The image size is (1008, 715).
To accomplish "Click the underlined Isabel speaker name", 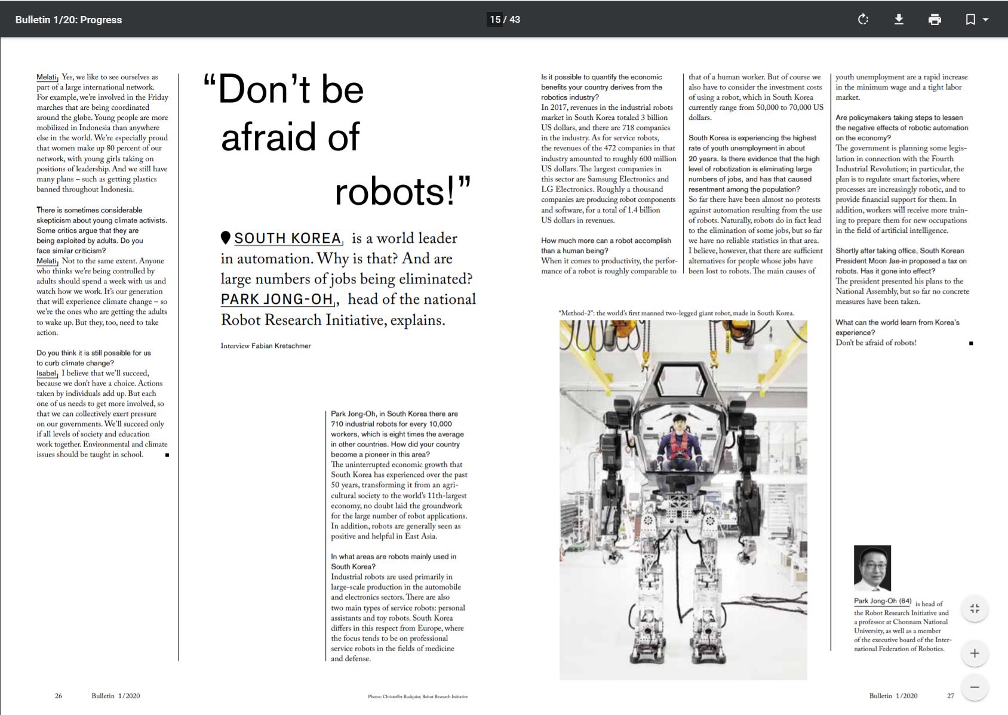I will click(46, 373).
